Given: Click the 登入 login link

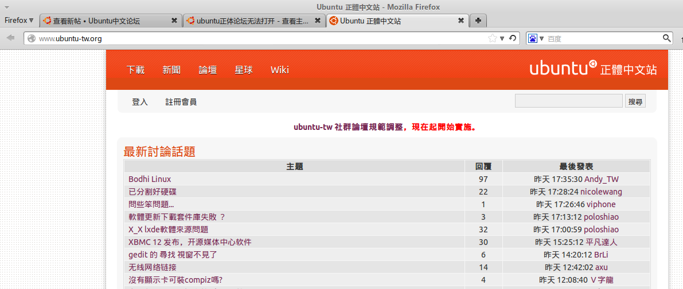Looking at the screenshot, I should 140,102.
